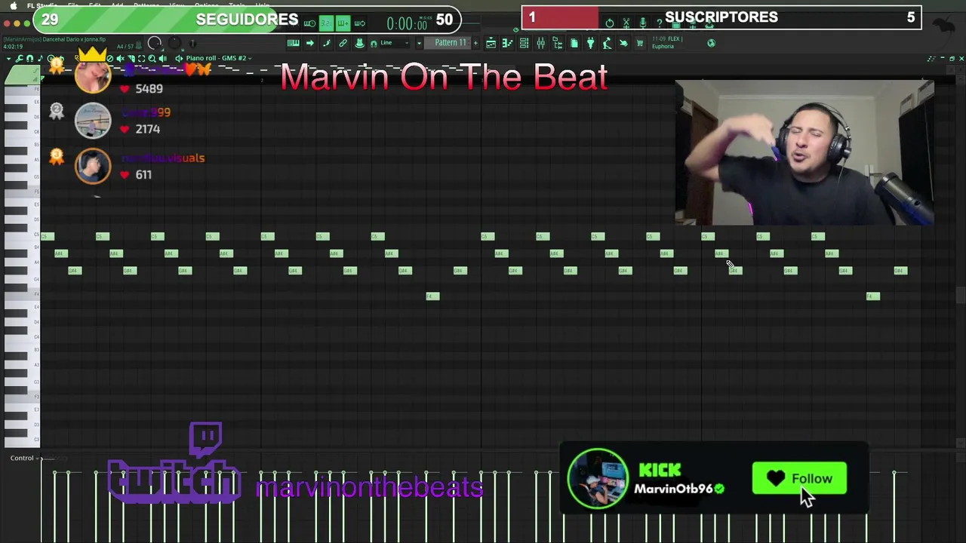Click the green right arrow toolbar icon

tap(310, 43)
